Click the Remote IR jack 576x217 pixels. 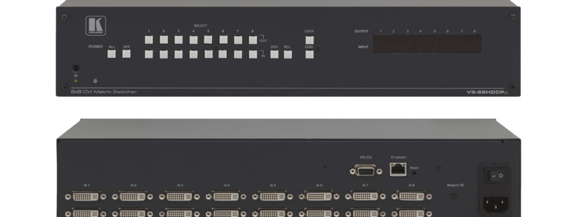pyautogui.click(x=455, y=196)
